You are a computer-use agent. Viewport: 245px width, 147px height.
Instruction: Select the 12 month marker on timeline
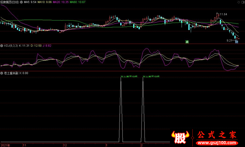65,145
